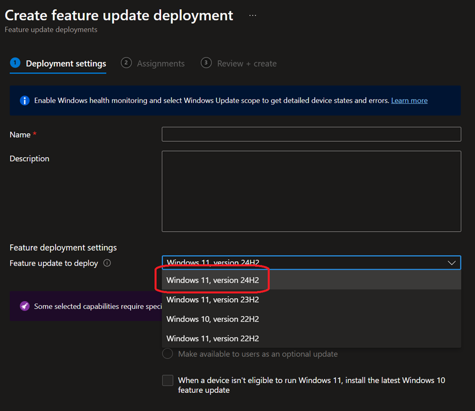
Task: Open the Deployment settings tab
Action: [x=66, y=64]
